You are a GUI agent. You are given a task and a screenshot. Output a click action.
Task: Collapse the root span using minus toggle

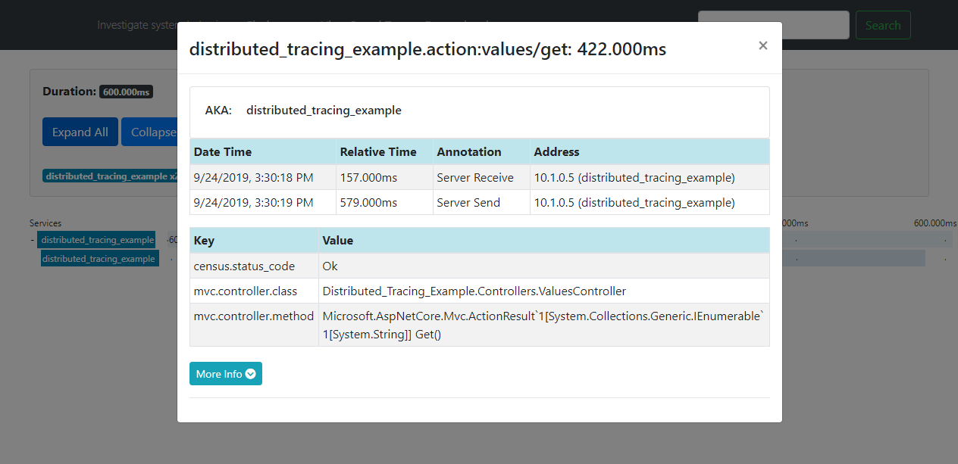tap(32, 241)
